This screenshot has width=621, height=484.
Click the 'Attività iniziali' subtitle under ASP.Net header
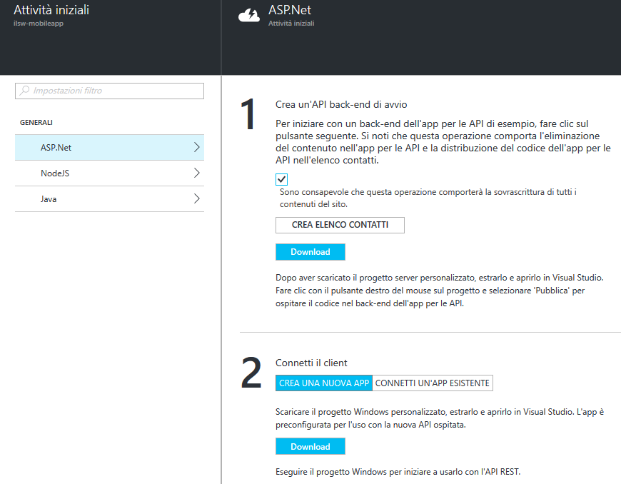[x=291, y=24]
